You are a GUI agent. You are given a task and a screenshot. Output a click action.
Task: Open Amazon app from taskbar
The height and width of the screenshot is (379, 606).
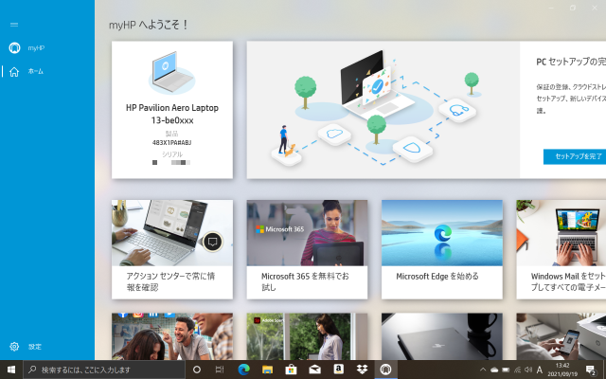pos(339,370)
